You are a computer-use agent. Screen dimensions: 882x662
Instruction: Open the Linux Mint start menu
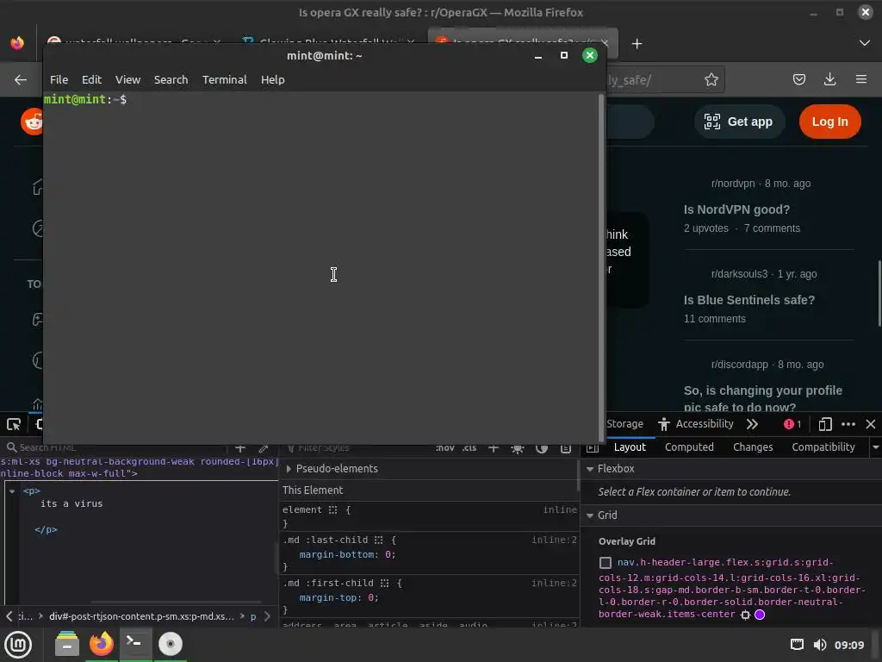point(18,644)
